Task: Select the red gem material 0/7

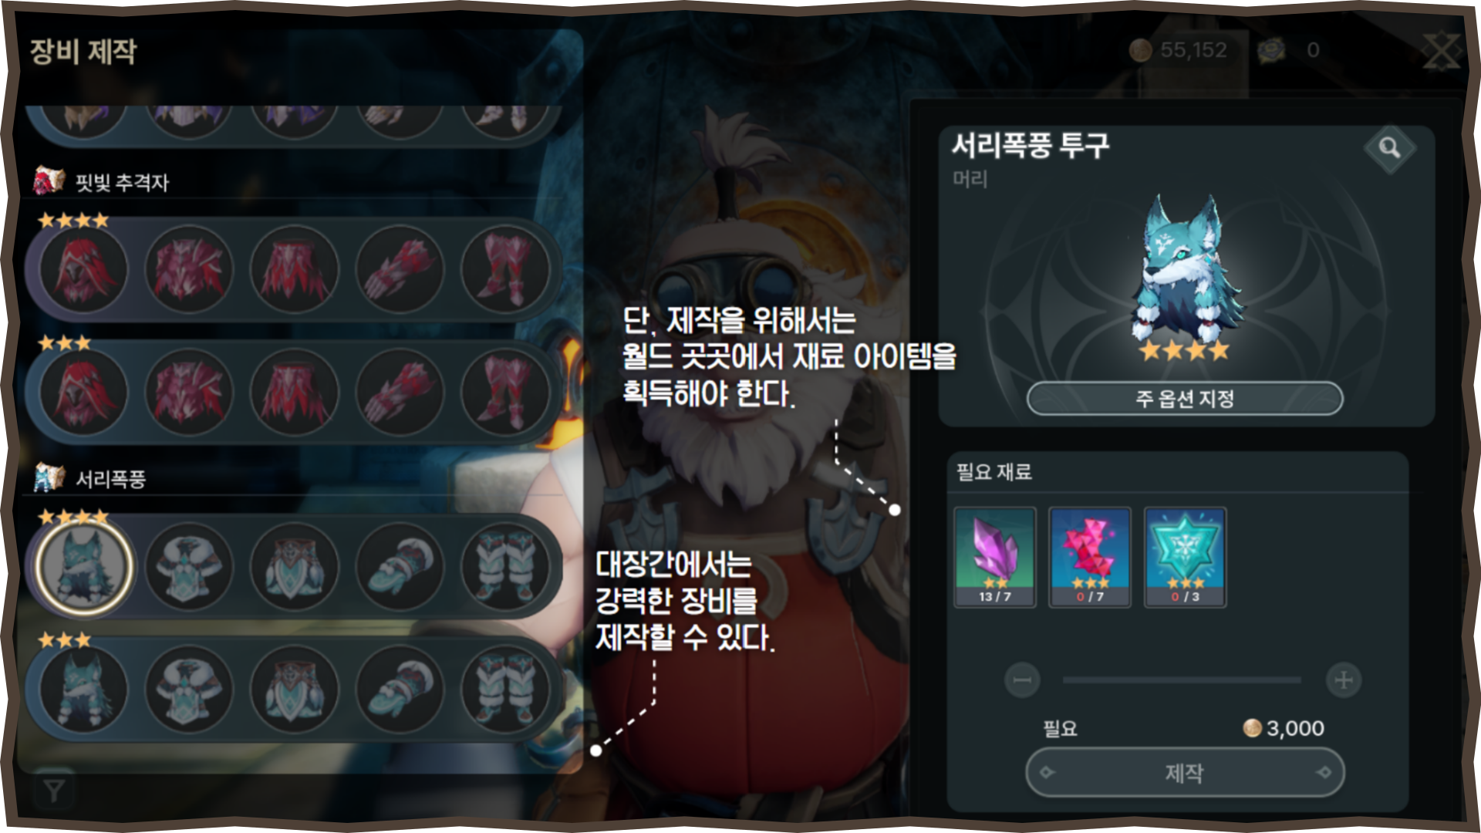Action: (1090, 557)
